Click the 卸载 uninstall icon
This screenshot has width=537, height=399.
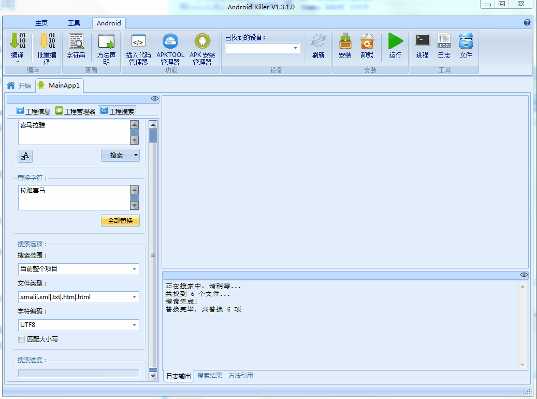367,46
